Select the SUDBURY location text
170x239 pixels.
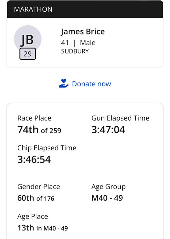click(x=75, y=51)
